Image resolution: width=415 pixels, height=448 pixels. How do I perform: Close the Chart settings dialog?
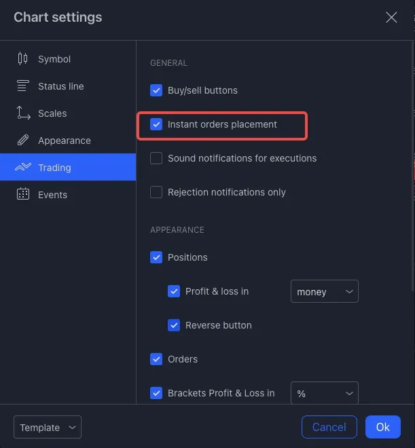click(391, 18)
